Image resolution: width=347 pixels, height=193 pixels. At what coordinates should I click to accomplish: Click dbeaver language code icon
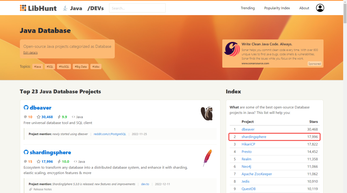(73, 117)
